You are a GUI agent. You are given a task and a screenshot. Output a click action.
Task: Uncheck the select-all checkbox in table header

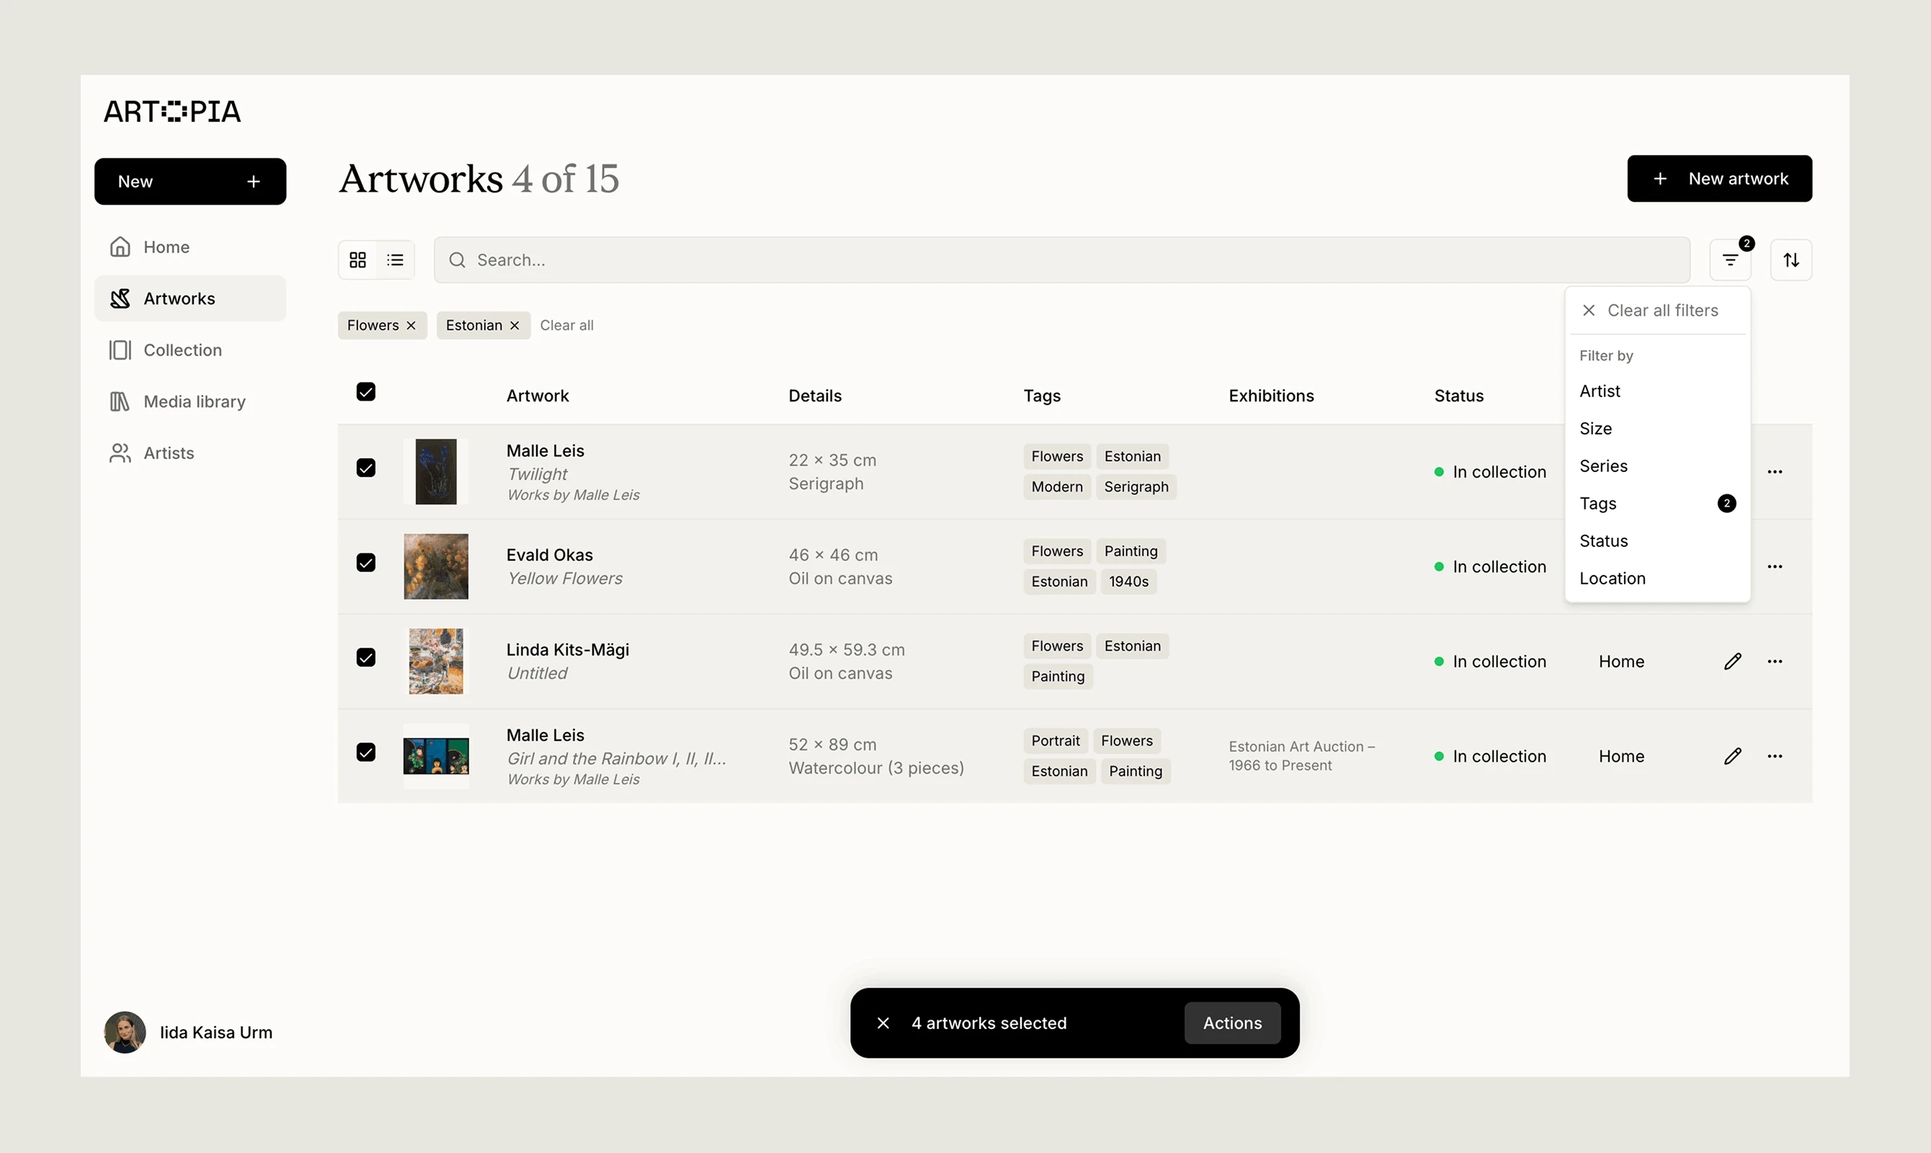tap(365, 391)
